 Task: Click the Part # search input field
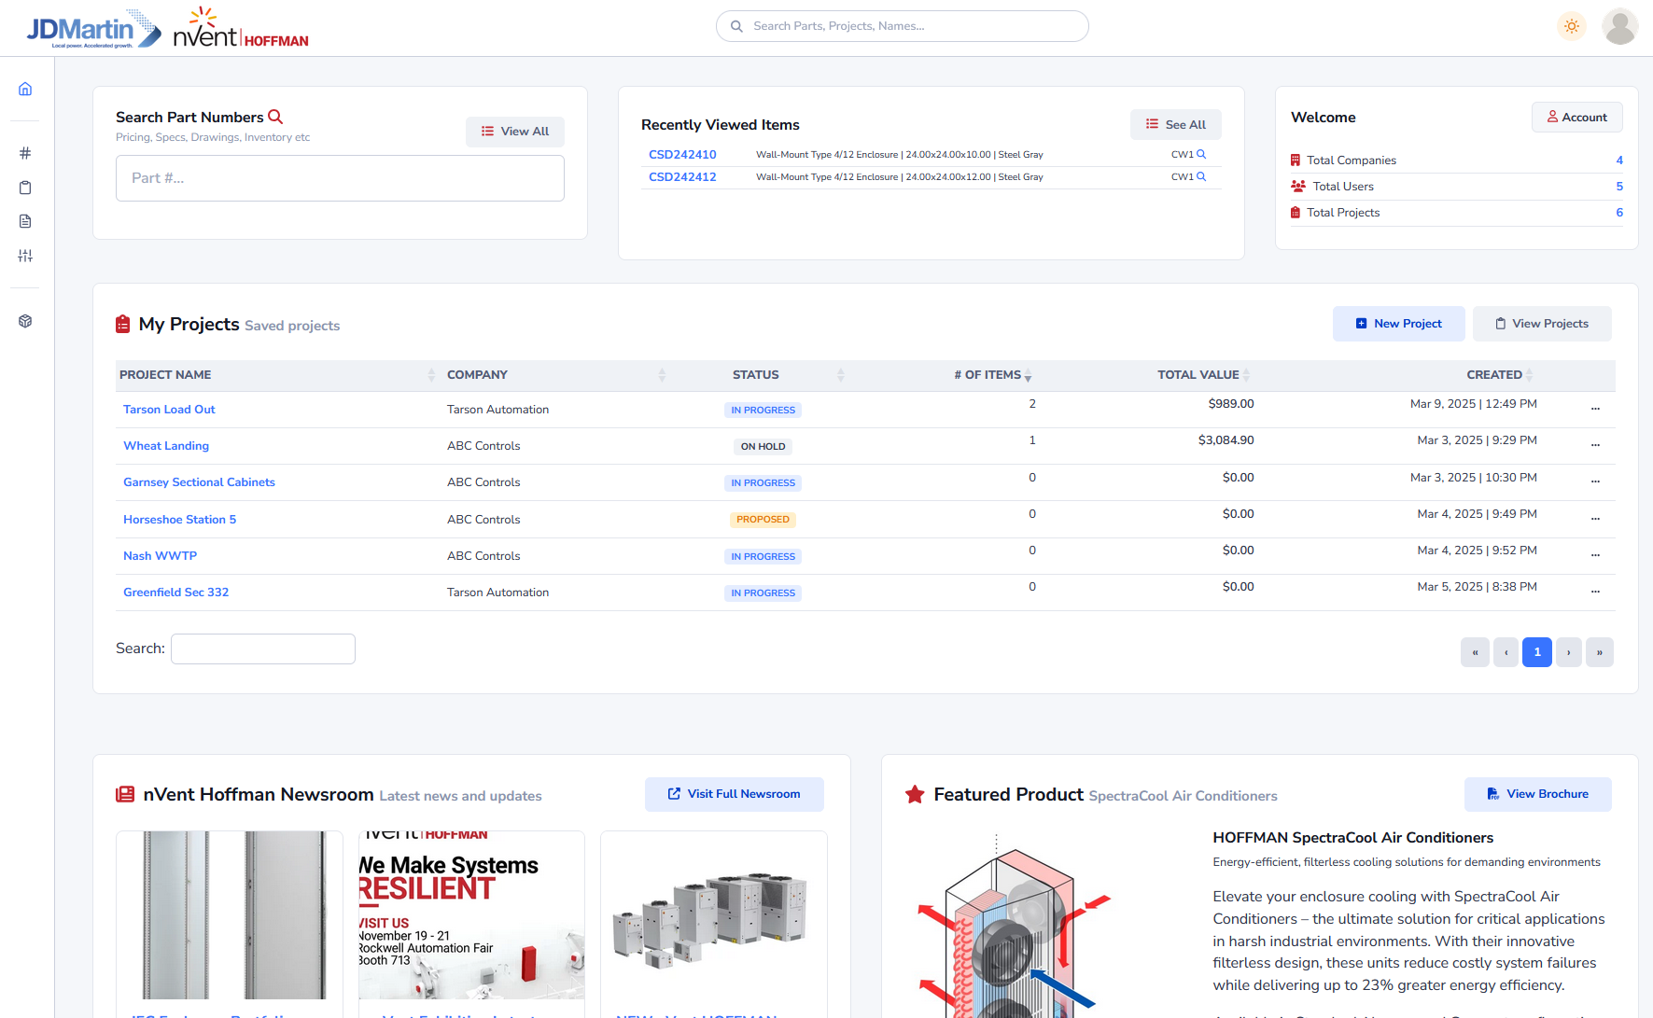coord(340,178)
